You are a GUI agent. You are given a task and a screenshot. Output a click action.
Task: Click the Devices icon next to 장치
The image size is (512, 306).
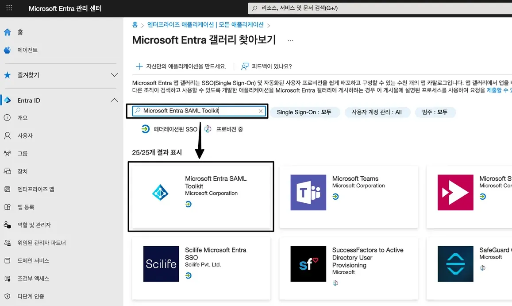click(x=7, y=171)
